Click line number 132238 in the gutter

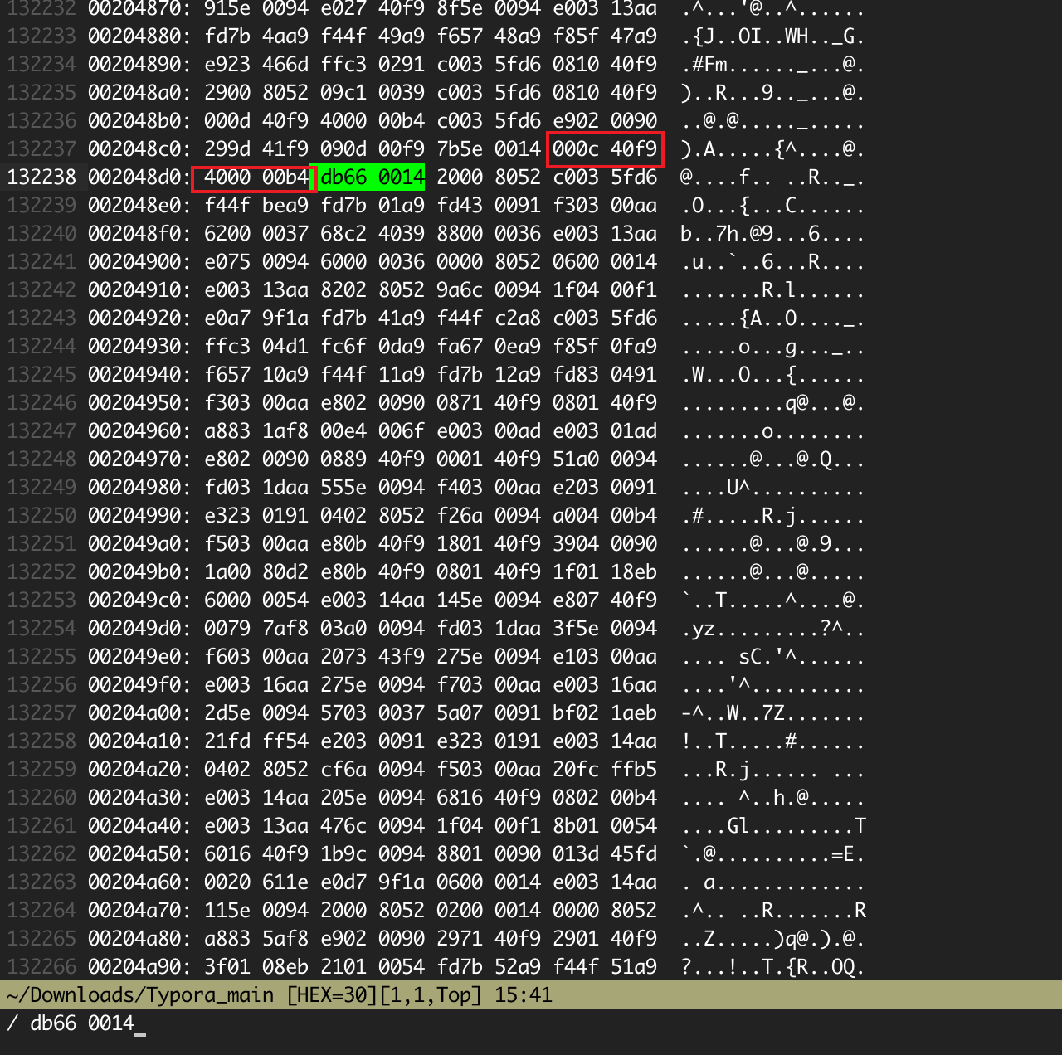41,177
